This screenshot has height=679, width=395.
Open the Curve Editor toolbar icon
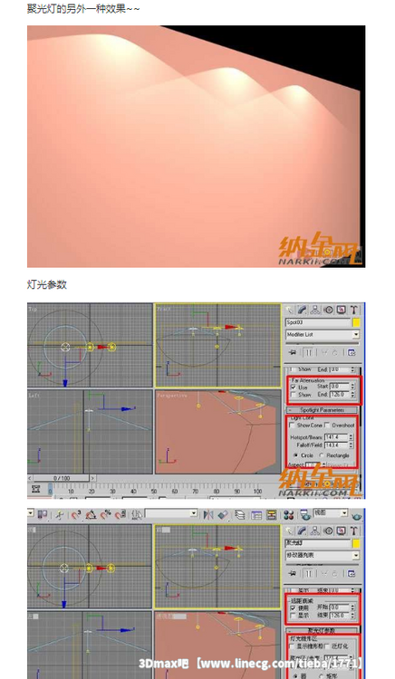pyautogui.click(x=256, y=514)
